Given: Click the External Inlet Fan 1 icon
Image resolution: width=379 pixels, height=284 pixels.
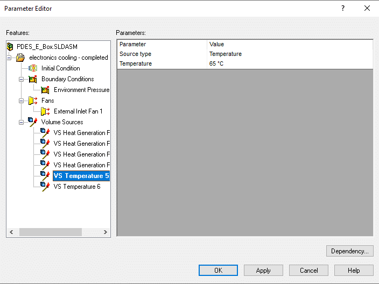Looking at the screenshot, I should 45,111.
